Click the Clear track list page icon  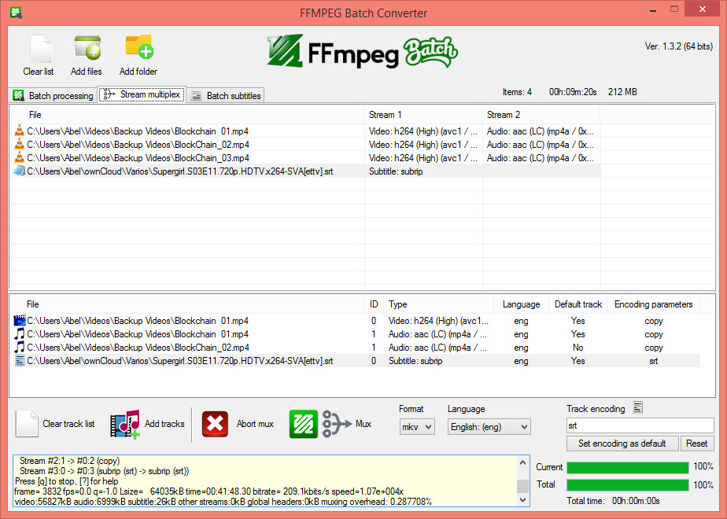[x=27, y=424]
